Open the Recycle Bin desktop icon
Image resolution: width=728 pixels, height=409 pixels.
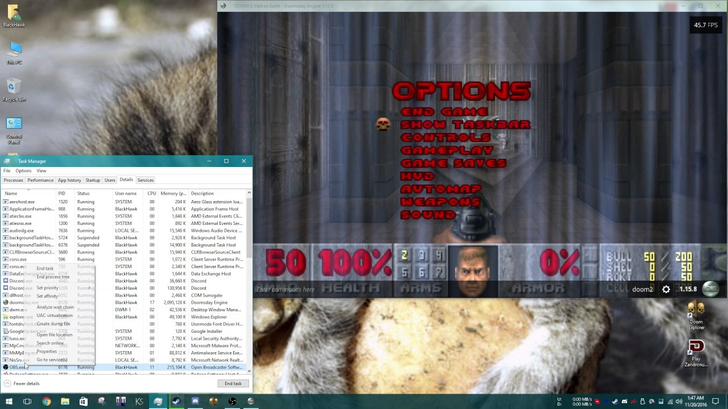pos(14,90)
